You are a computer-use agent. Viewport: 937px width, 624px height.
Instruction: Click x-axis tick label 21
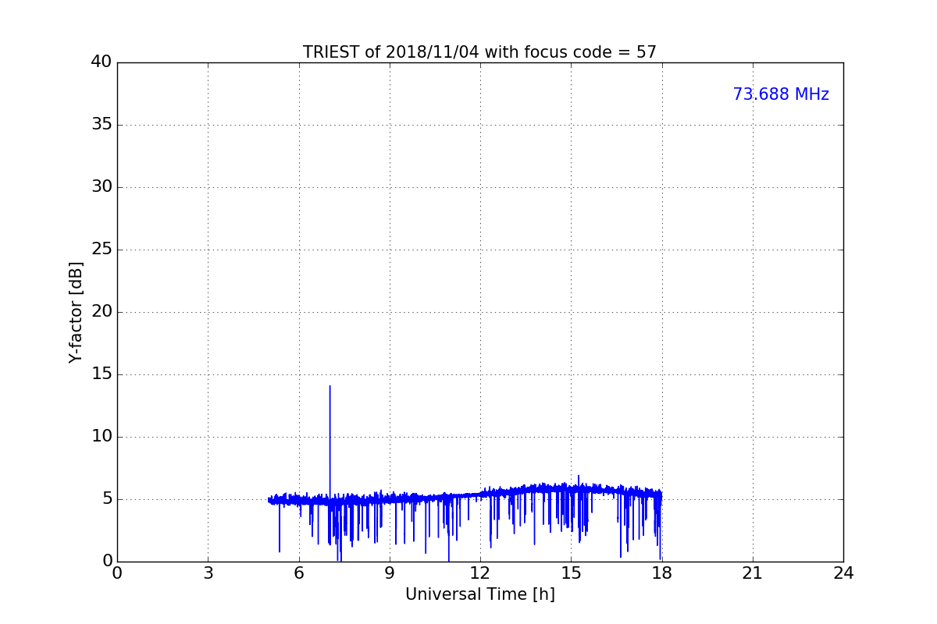pyautogui.click(x=753, y=573)
